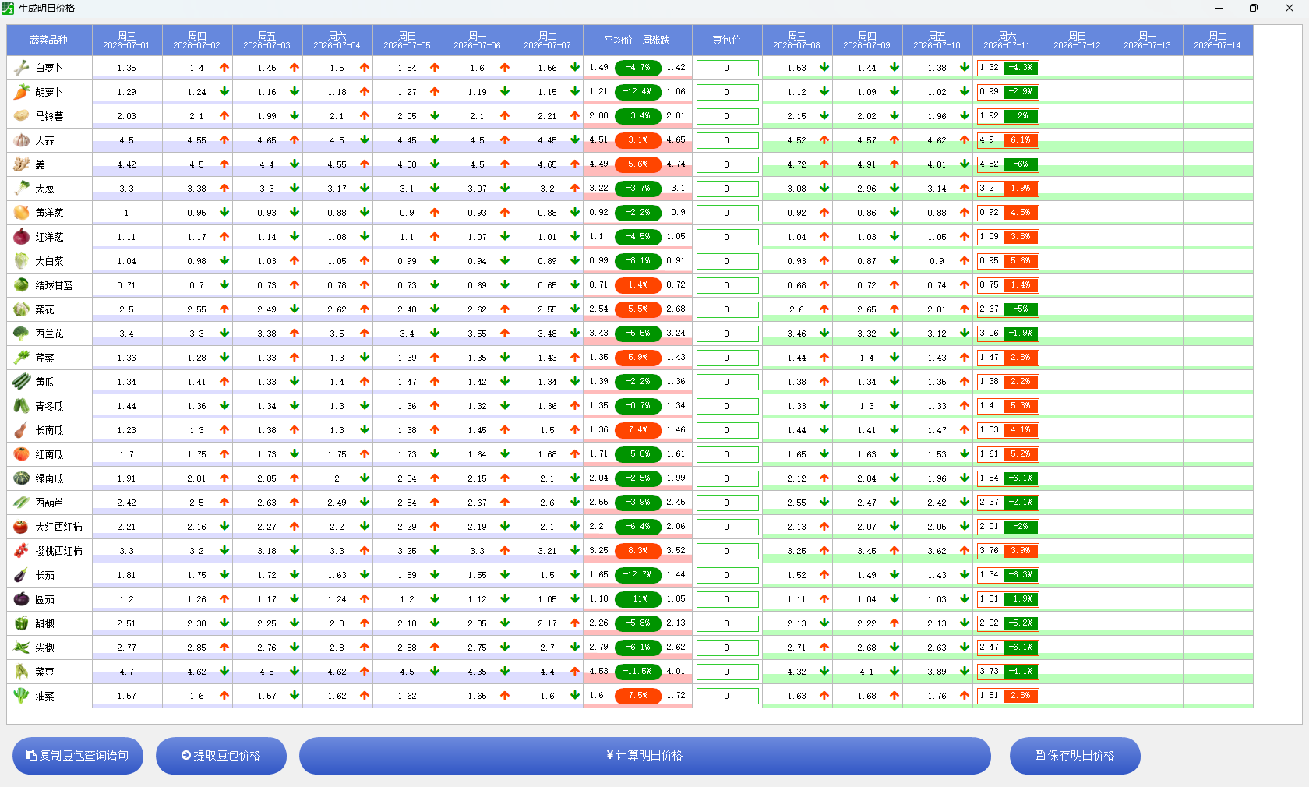Click the 尖椒 chili pepper icon

coord(21,648)
